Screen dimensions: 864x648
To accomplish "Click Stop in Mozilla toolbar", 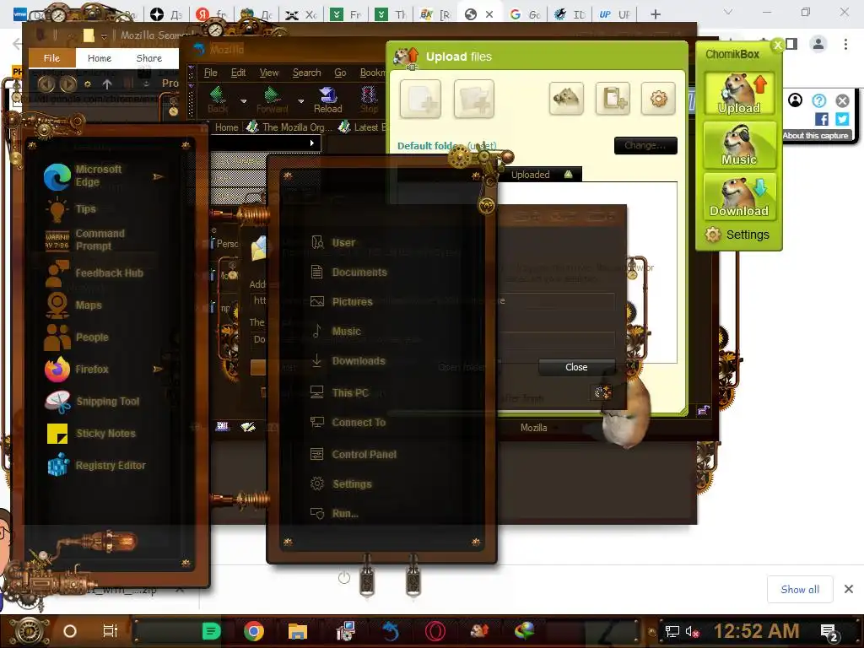I will (369, 100).
